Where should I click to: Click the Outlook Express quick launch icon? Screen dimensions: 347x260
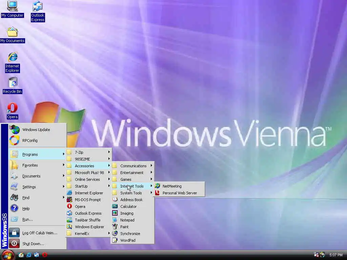37,255
